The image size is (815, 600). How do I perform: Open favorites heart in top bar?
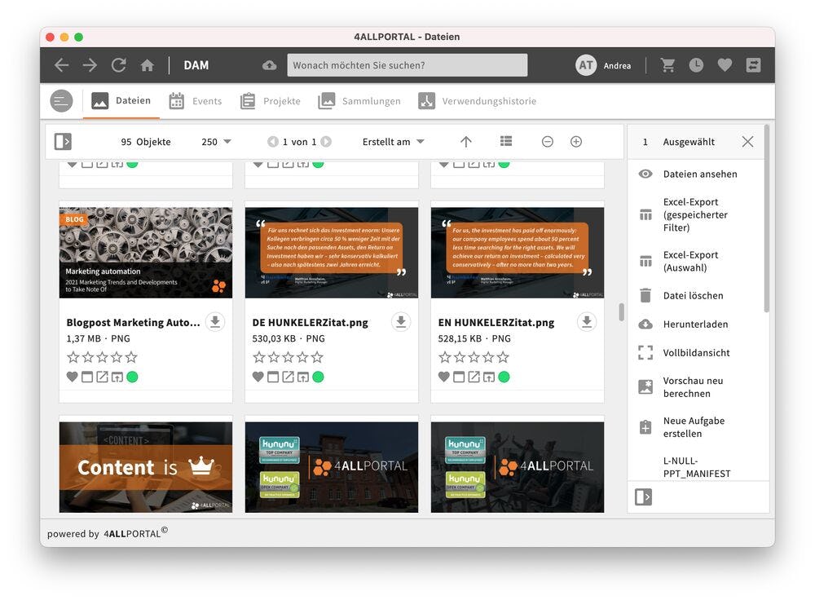pos(725,65)
